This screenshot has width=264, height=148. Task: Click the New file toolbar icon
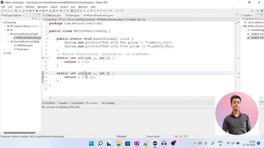coord(2,11)
